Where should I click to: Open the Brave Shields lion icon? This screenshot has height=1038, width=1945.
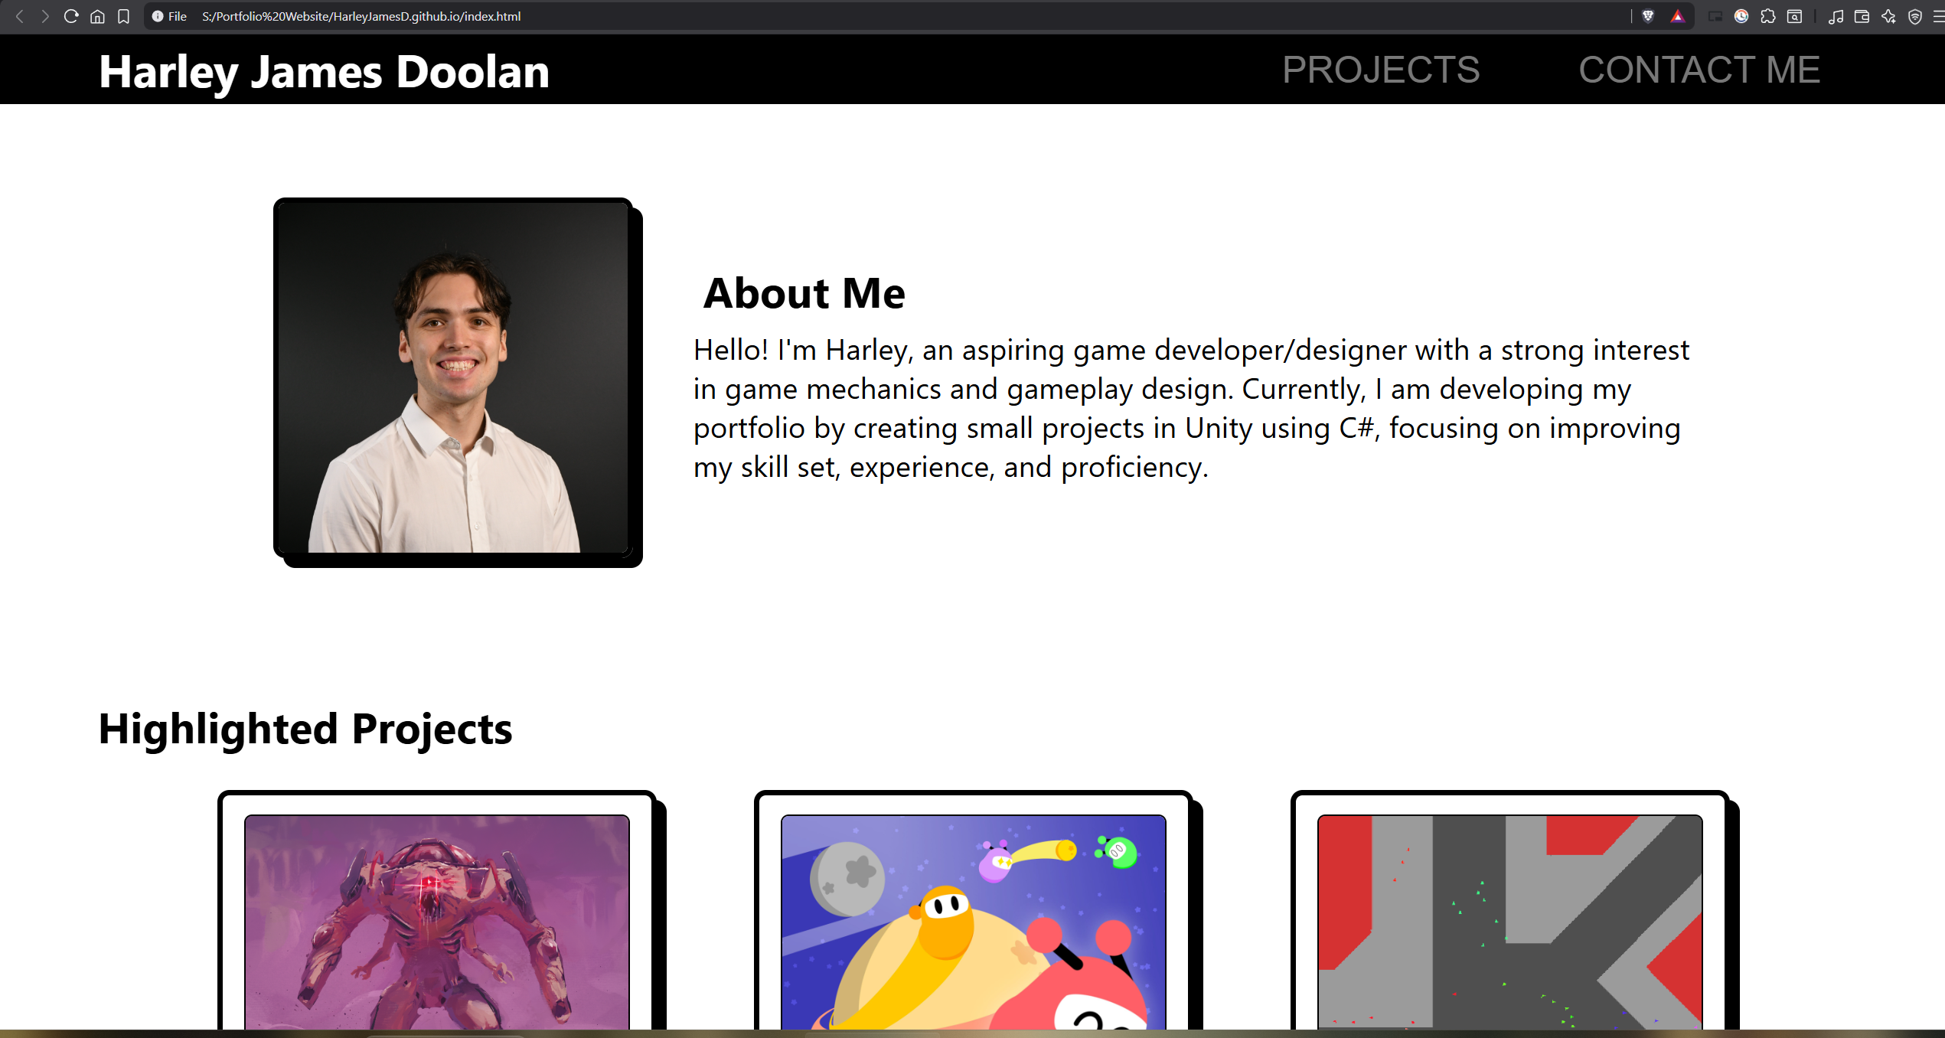1648,16
